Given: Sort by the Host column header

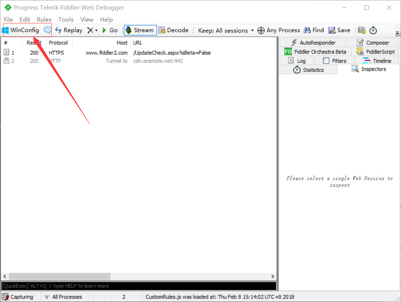Looking at the screenshot, I should (x=101, y=42).
